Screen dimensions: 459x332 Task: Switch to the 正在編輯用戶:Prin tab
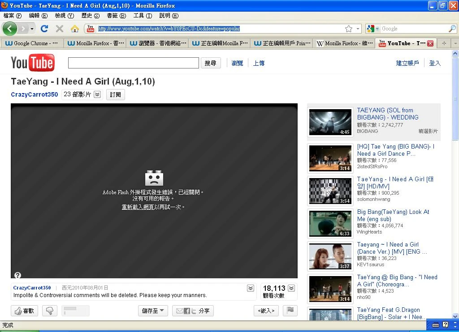282,43
